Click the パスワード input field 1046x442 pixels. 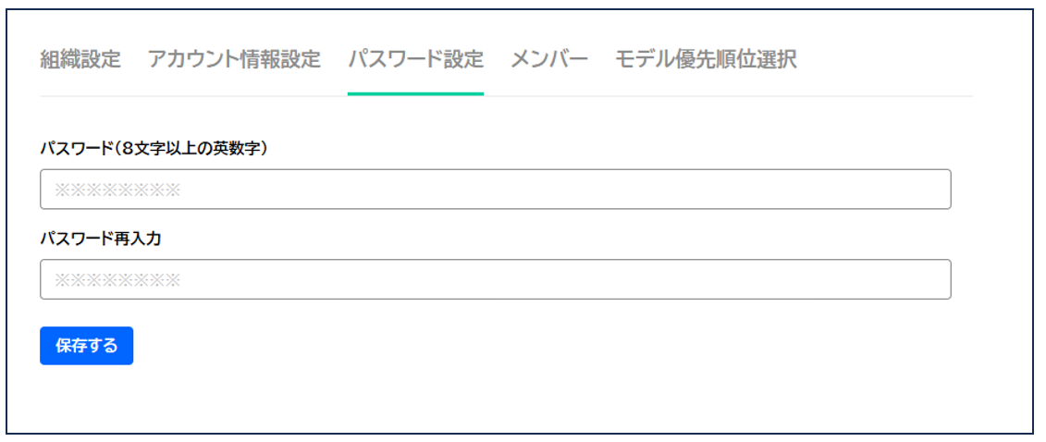point(495,190)
